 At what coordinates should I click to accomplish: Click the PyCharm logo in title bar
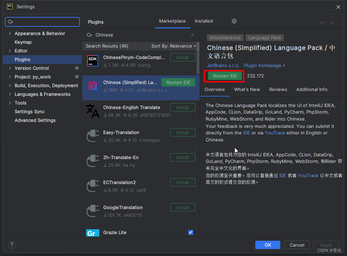(x=10, y=7)
